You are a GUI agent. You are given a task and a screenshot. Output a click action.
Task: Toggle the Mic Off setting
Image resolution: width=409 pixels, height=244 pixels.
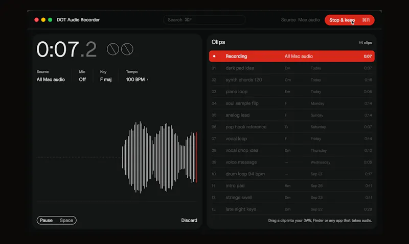coord(82,76)
